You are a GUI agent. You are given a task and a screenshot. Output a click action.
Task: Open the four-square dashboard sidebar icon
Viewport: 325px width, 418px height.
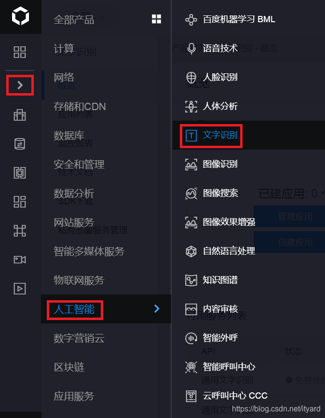pos(20,52)
